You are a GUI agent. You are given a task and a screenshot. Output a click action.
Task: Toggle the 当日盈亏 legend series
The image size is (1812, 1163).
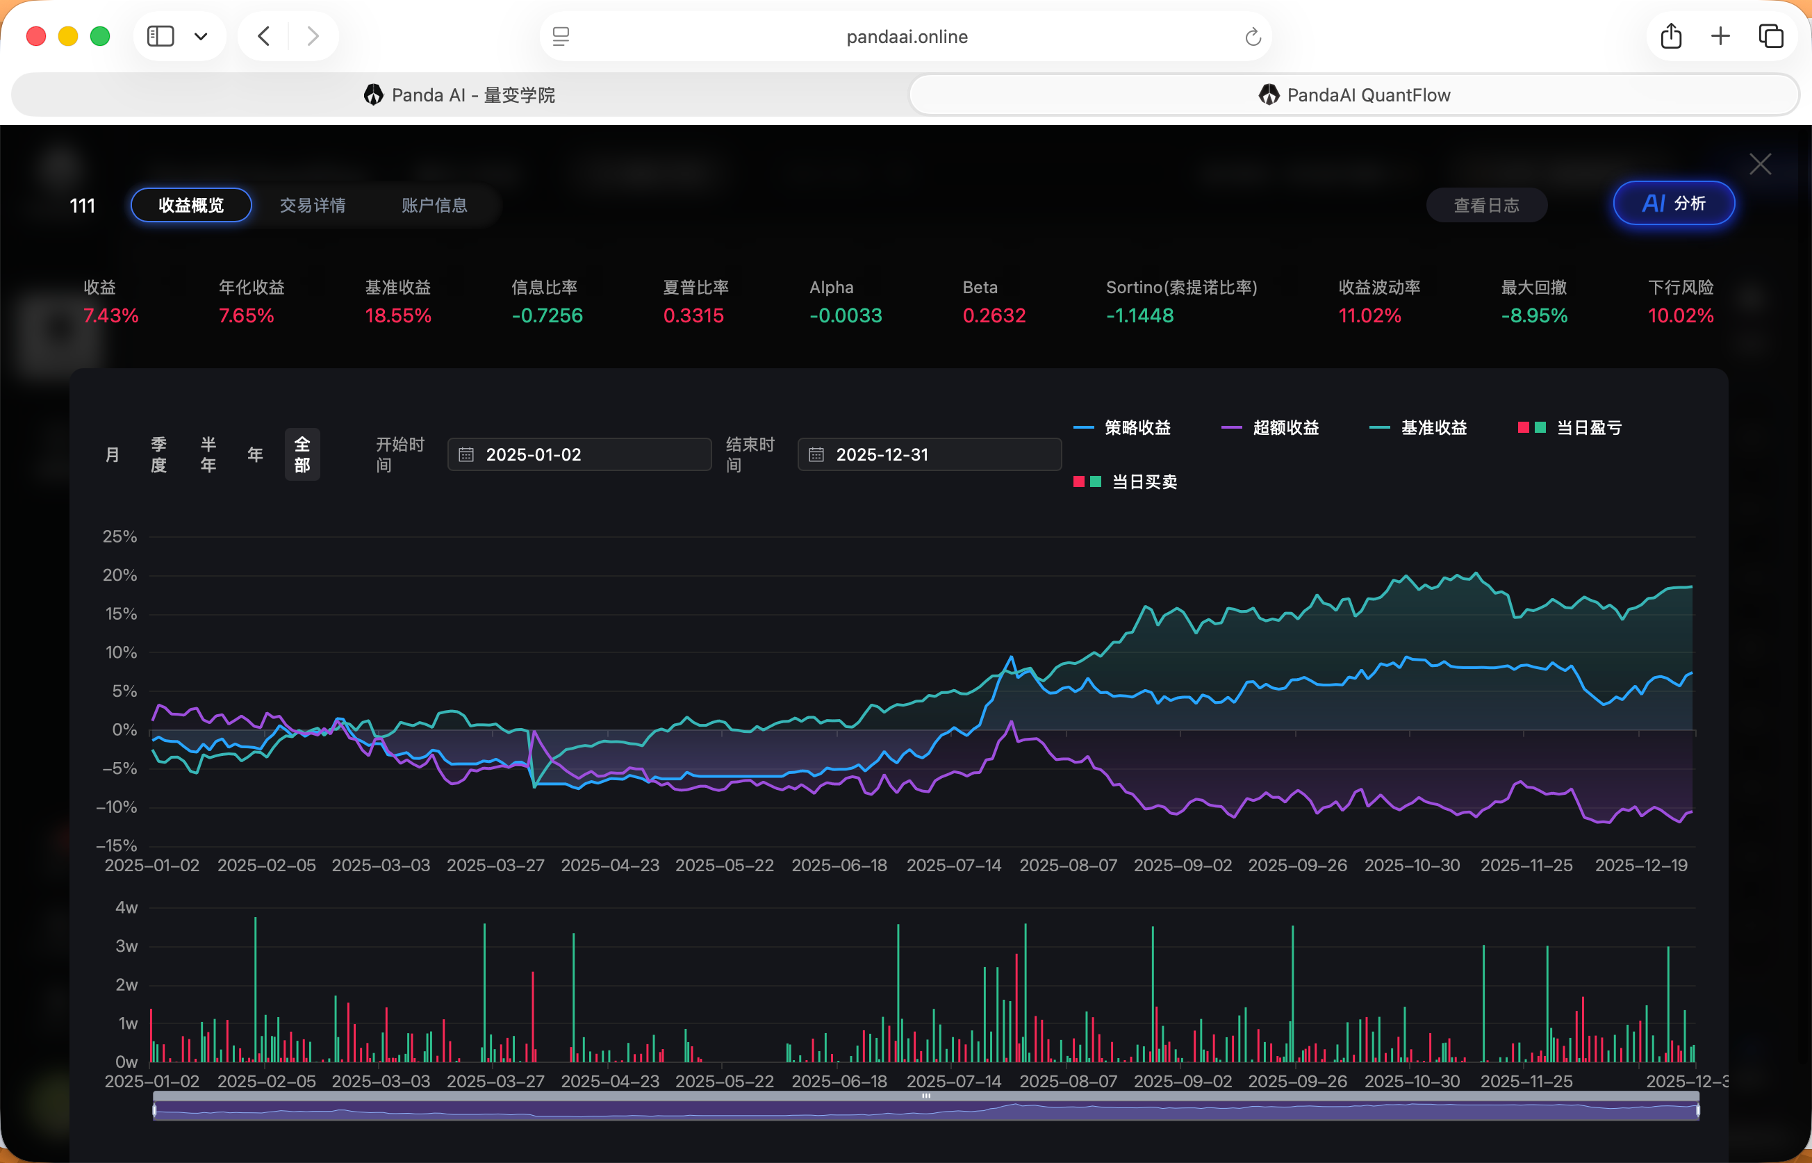point(1570,427)
